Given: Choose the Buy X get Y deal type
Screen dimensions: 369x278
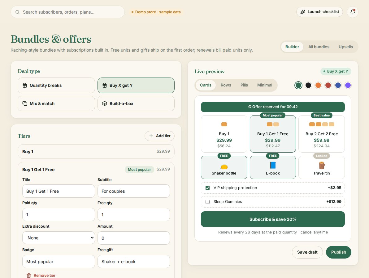Looking at the screenshot, I should [136, 86].
